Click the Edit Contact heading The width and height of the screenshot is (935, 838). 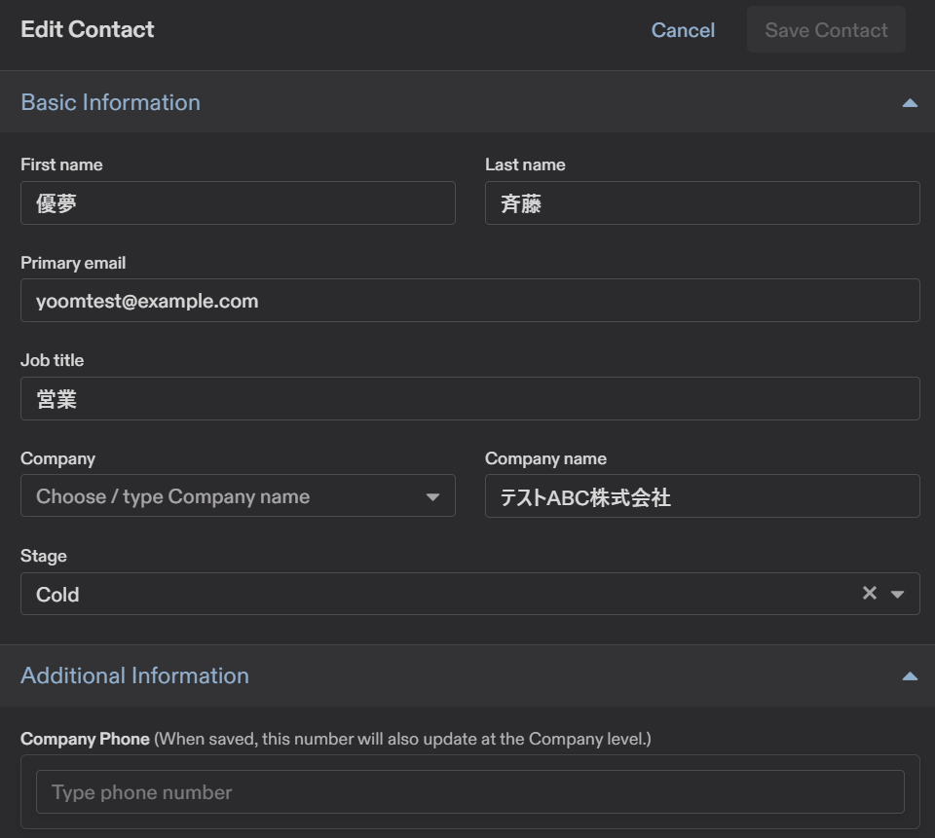click(x=88, y=30)
